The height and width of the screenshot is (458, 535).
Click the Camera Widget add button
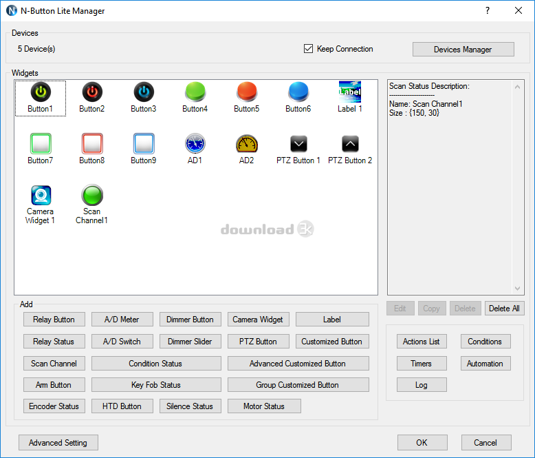click(x=258, y=320)
